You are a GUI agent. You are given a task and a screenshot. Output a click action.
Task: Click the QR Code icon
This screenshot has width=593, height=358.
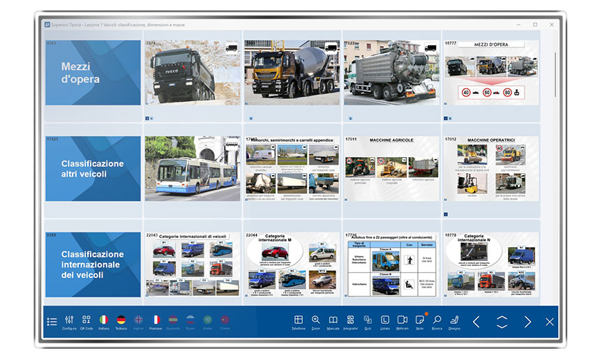tap(87, 321)
